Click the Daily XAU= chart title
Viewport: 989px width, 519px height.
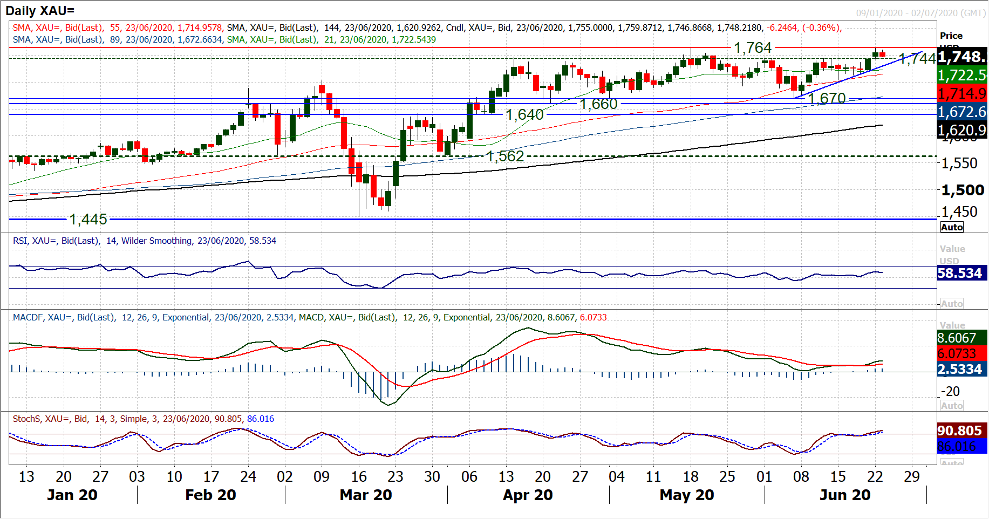click(x=40, y=10)
